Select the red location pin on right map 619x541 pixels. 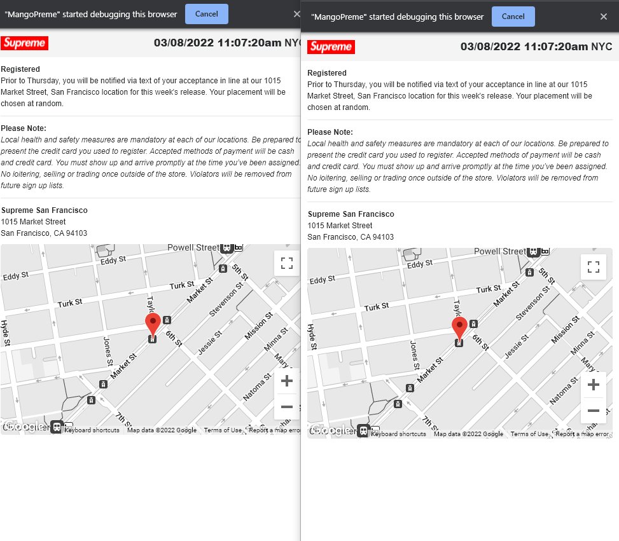(459, 328)
